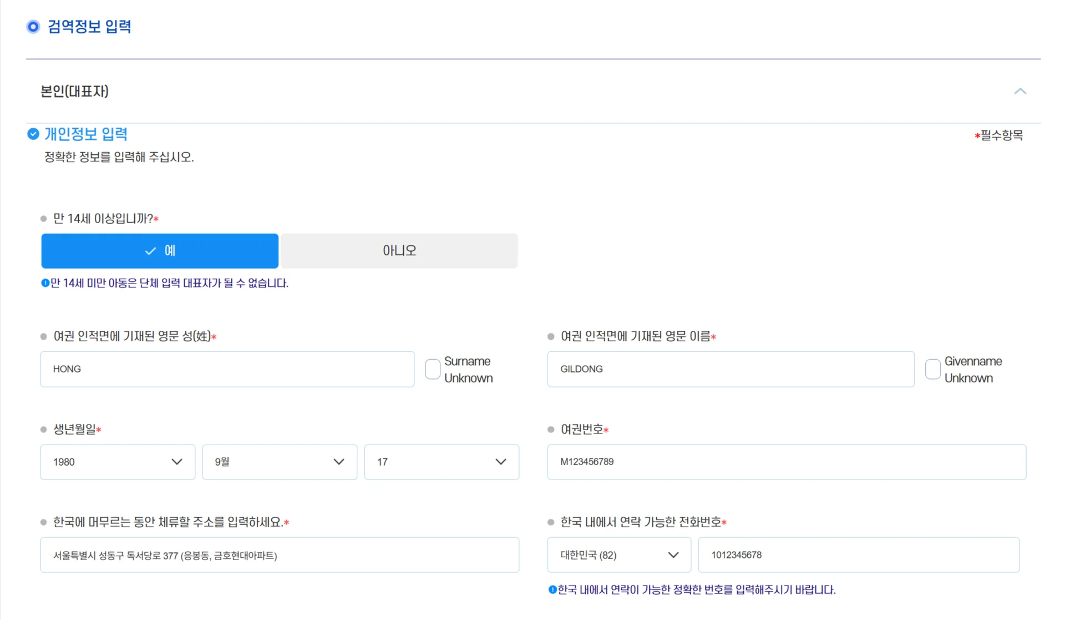Select 아니오 for age 14 or older

coord(399,251)
